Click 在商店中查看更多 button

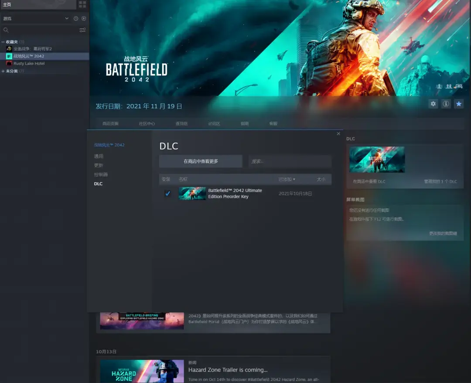(201, 161)
